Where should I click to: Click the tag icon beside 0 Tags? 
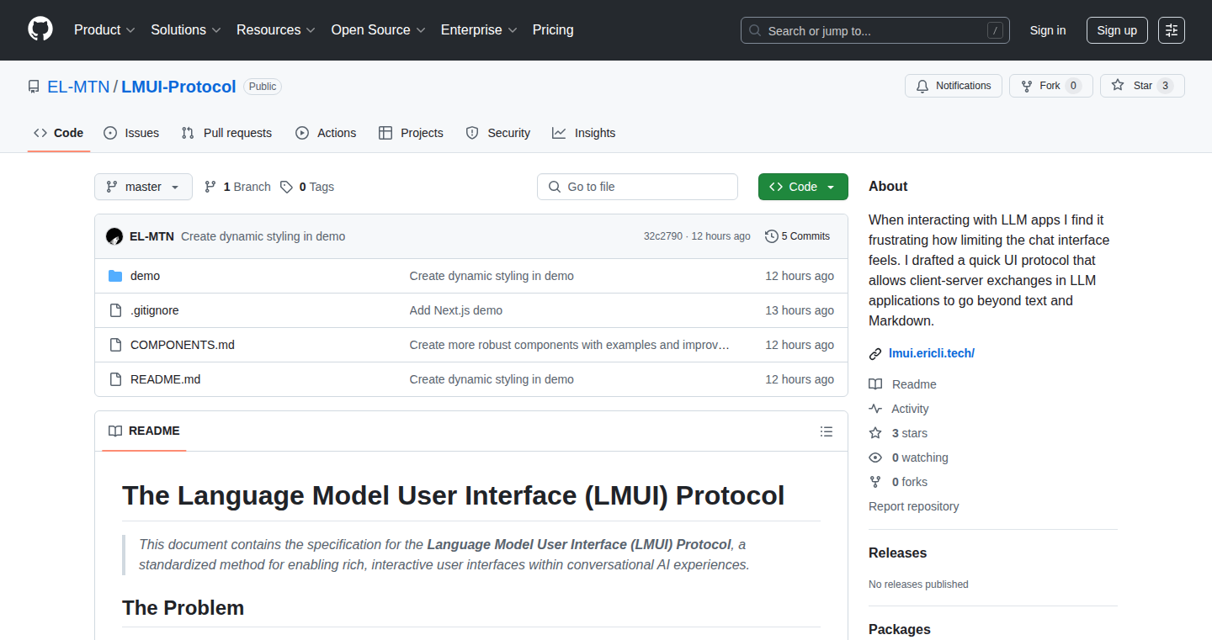click(x=287, y=187)
